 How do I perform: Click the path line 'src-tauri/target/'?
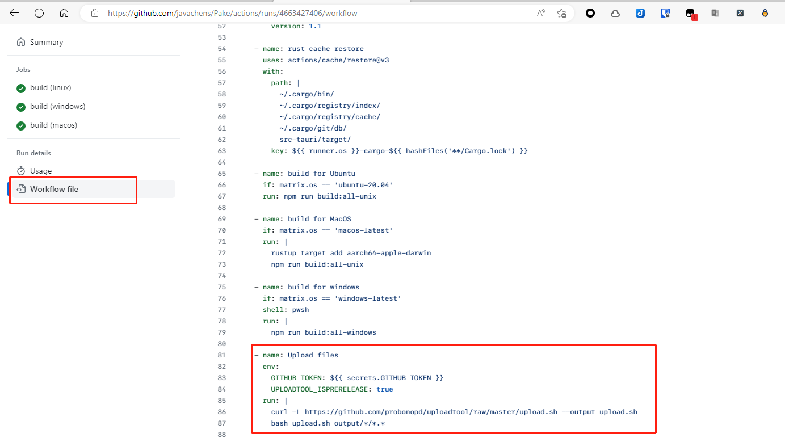[x=315, y=140]
